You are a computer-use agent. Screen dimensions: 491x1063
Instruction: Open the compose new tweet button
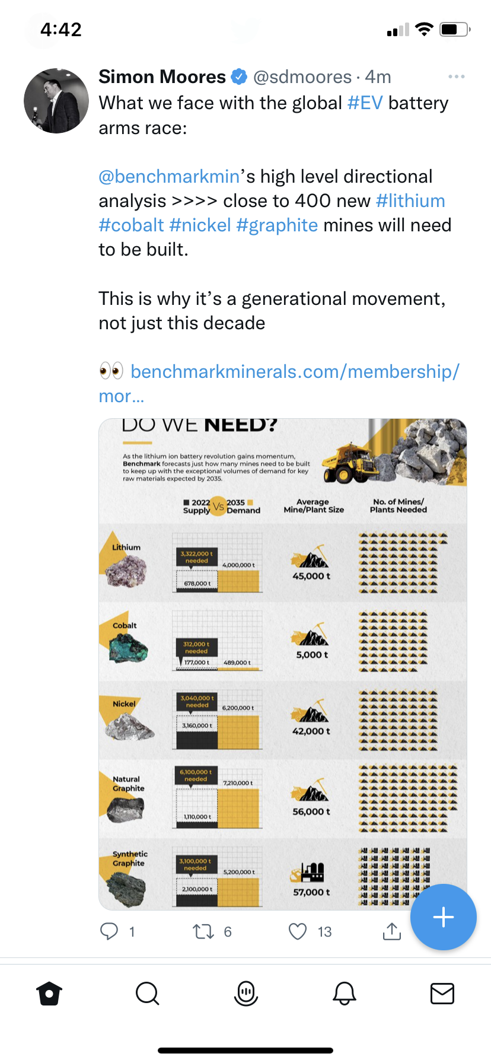tap(444, 917)
